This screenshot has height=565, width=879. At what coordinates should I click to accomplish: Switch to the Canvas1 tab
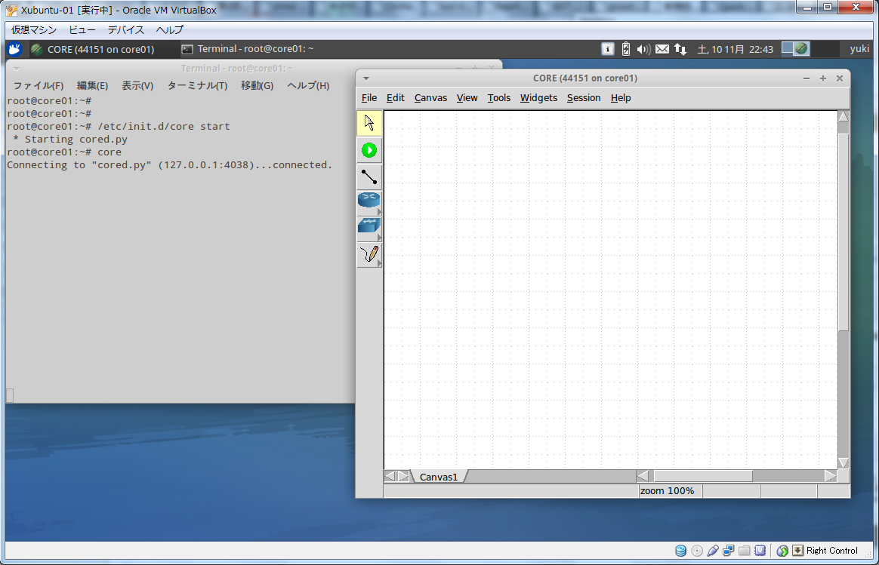439,477
